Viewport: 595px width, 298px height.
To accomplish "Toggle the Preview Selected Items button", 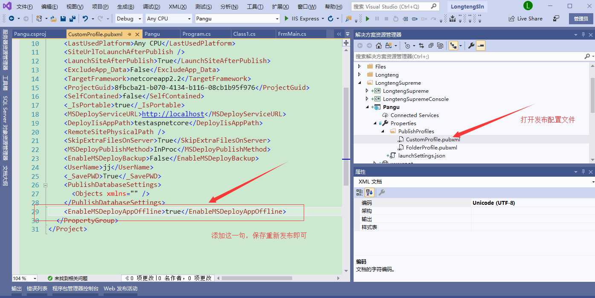I will [481, 46].
